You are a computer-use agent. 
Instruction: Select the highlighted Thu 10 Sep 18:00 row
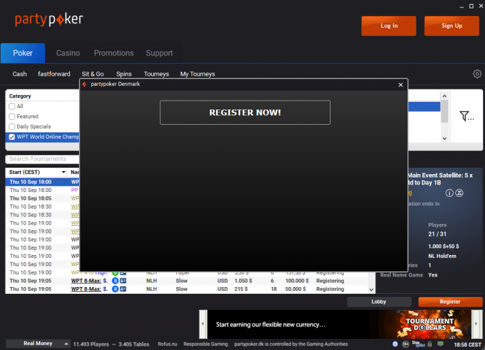(x=42, y=182)
